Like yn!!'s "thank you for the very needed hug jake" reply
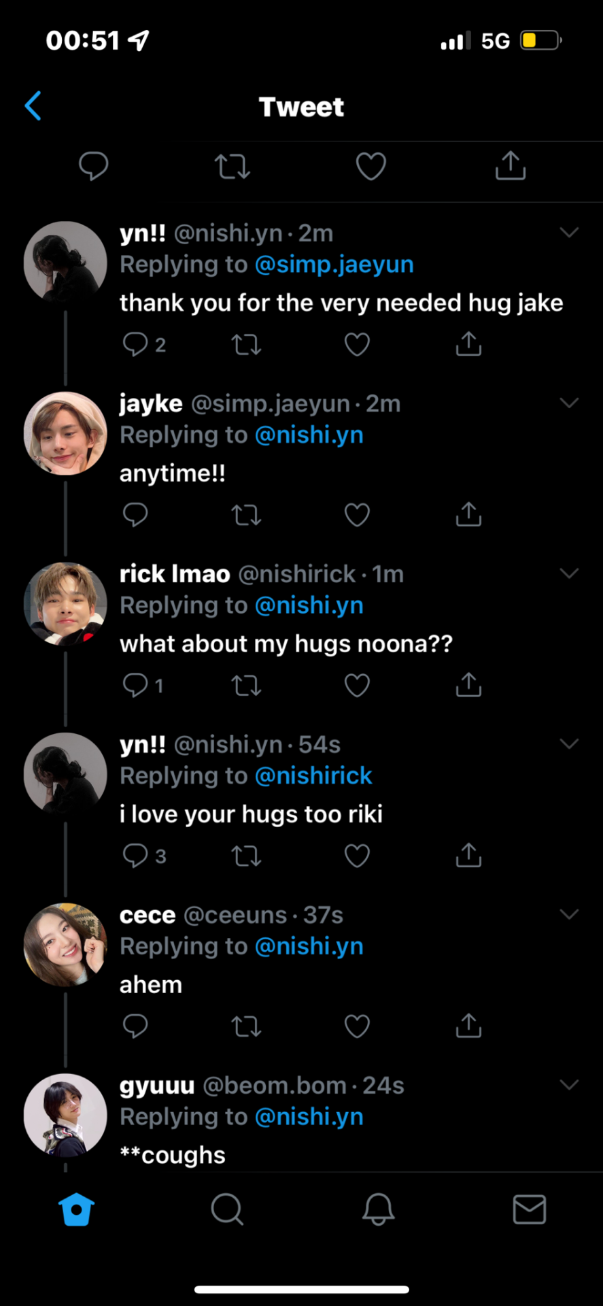 click(357, 345)
